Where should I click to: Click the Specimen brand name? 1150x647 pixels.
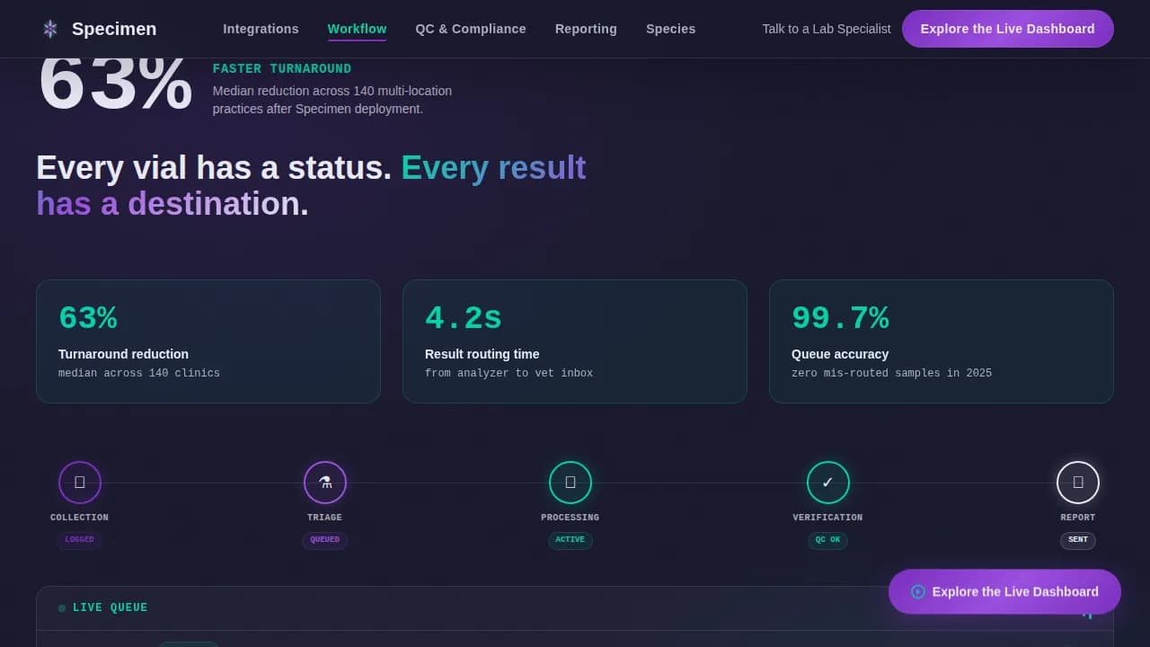tap(114, 29)
